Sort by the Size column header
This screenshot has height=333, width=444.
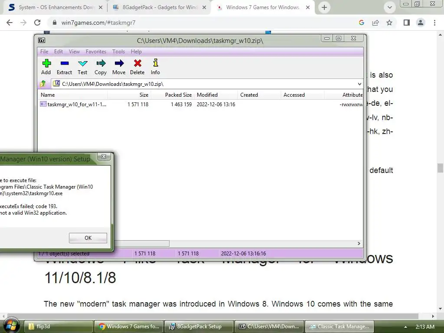(129, 95)
